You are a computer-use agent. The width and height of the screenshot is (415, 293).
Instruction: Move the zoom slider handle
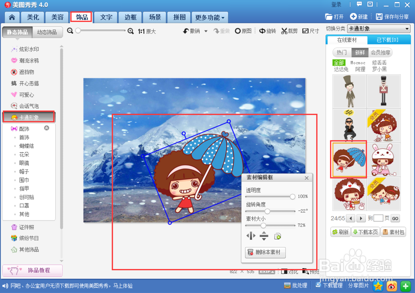[x=78, y=31]
